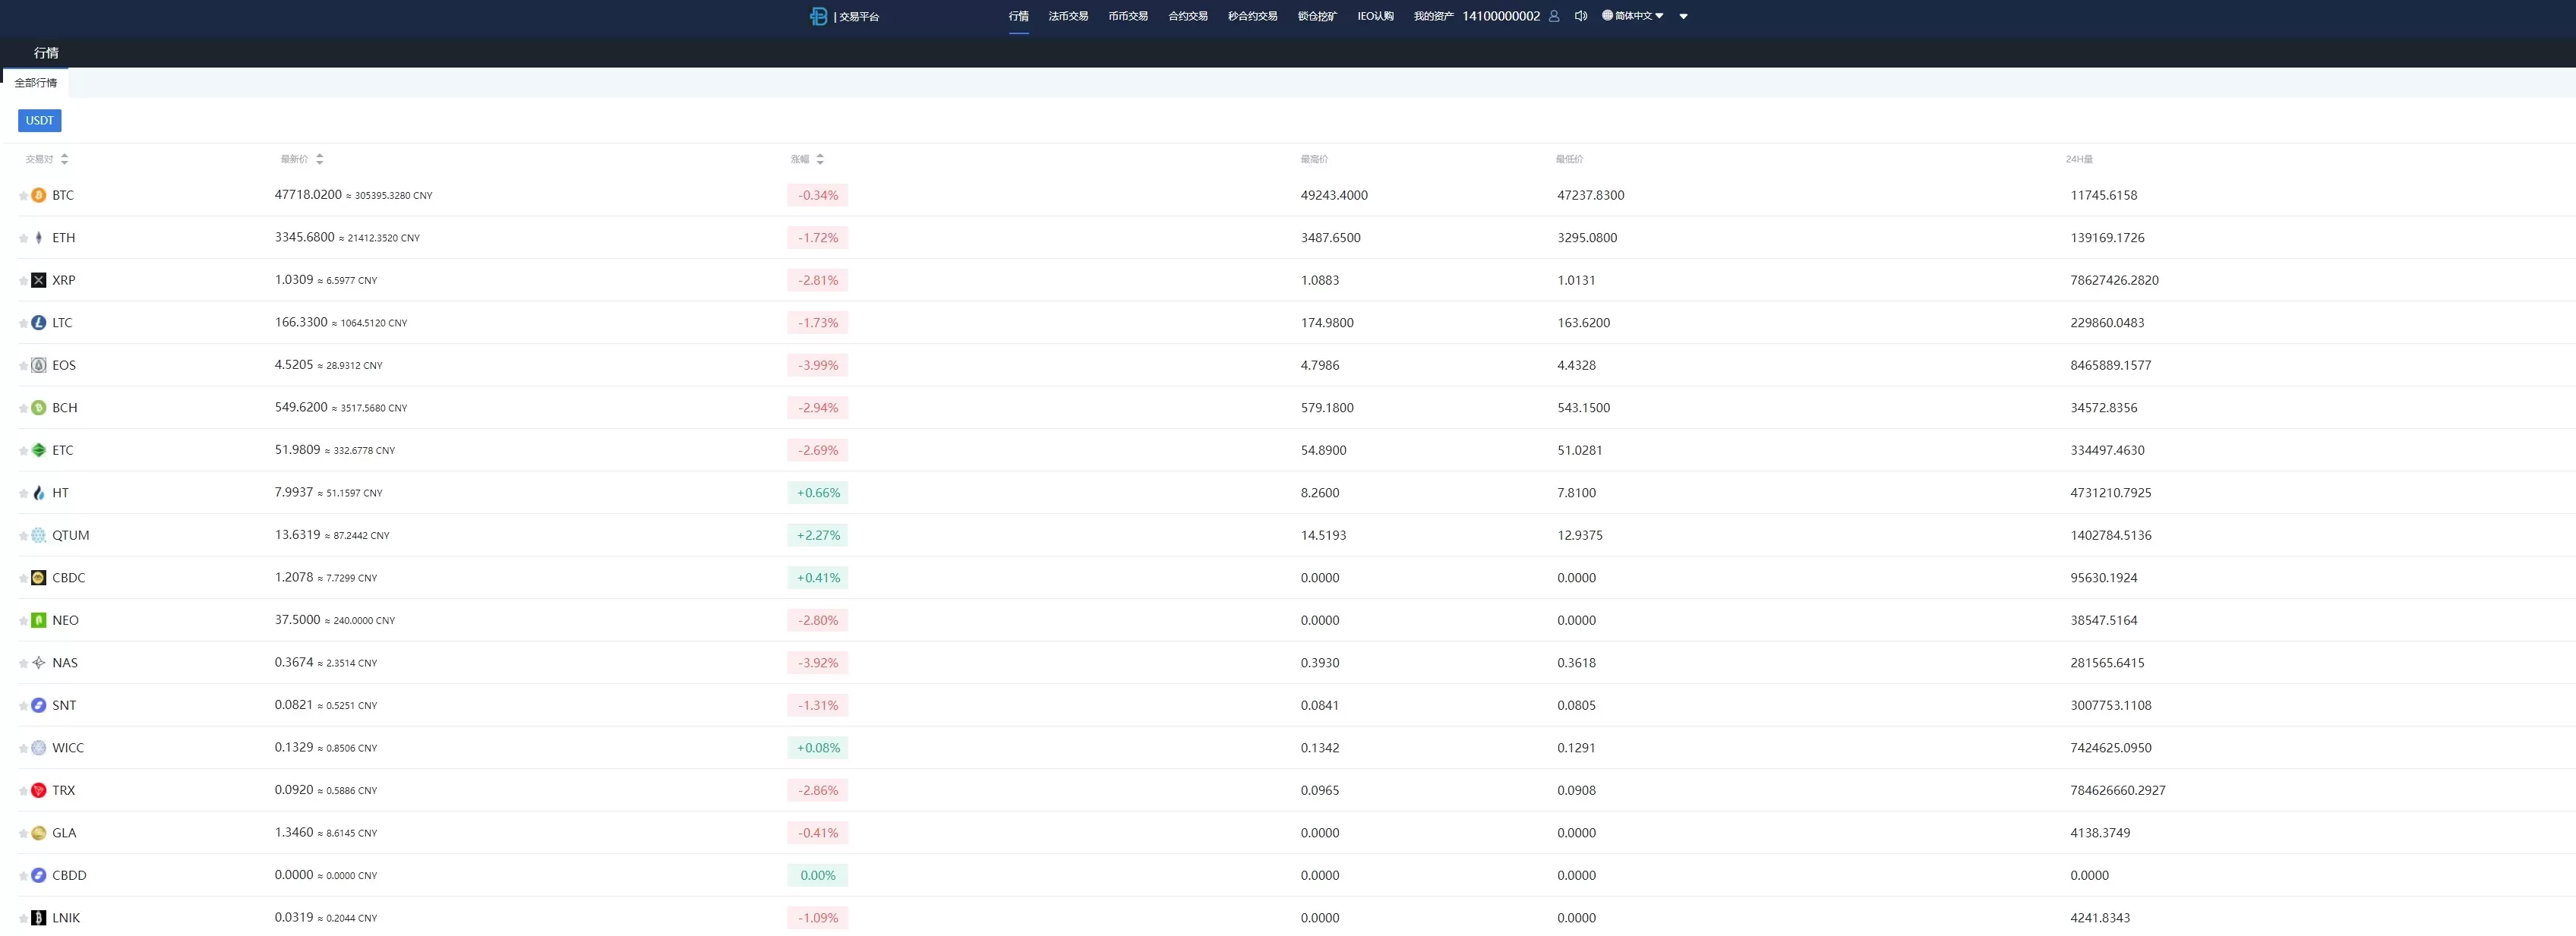Image resolution: width=2576 pixels, height=936 pixels.
Task: Click the BTC coin icon
Action: point(39,195)
